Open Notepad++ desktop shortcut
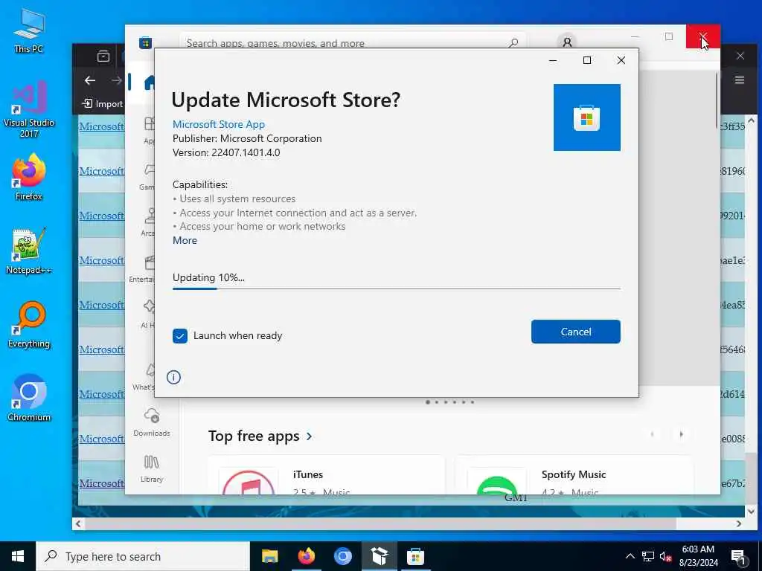The height and width of the screenshot is (571, 762). [x=29, y=251]
